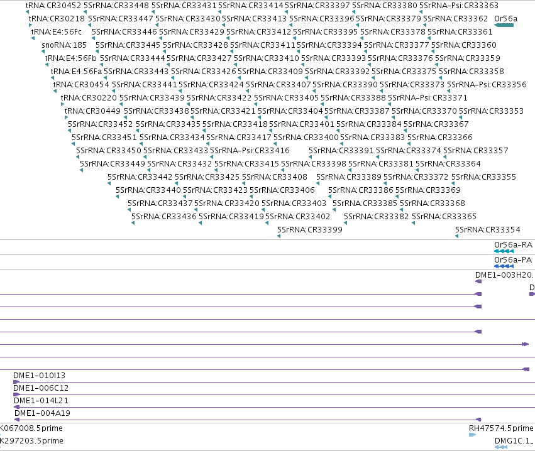Click the DME1-003H20 clone end glyph

[x=478, y=281]
